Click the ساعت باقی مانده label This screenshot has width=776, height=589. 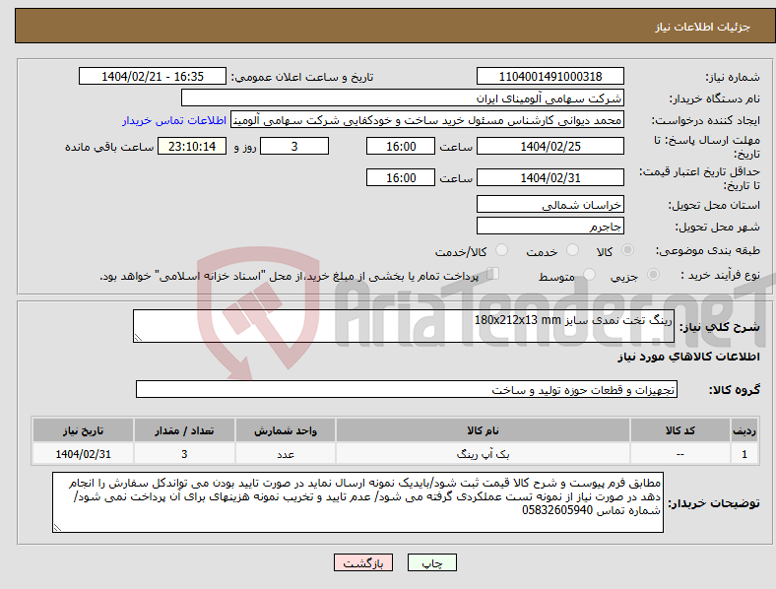pos(109,147)
